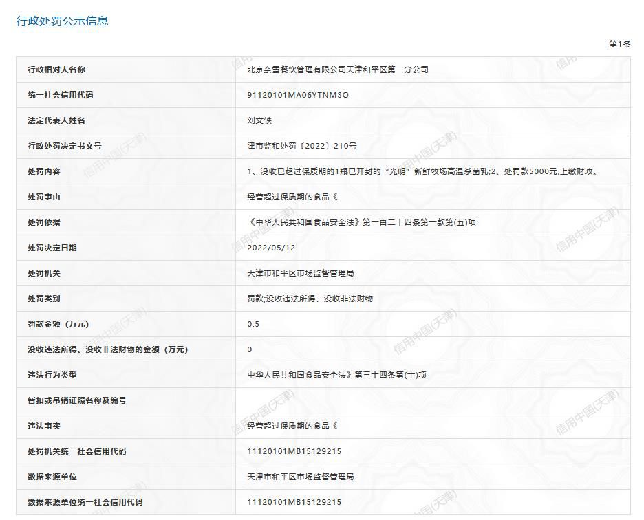Screen dimensions: 644x520
Task: Click the 罚款金额（万元） label
Action: [x=58, y=324]
